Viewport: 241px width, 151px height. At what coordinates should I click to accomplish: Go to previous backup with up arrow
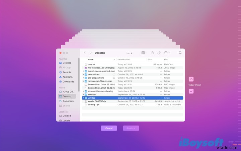[x=191, y=79]
